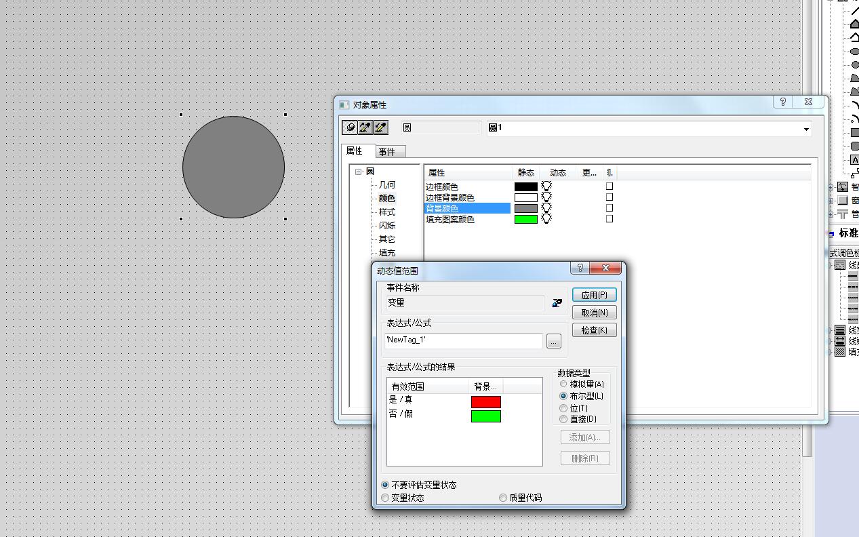The image size is (859, 537).
Task: Tick the checkbox in 边框颜色 row
Action: coord(610,186)
